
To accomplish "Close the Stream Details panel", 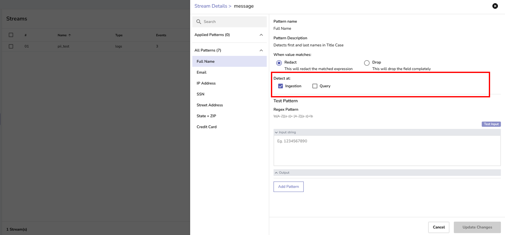I will (x=495, y=6).
